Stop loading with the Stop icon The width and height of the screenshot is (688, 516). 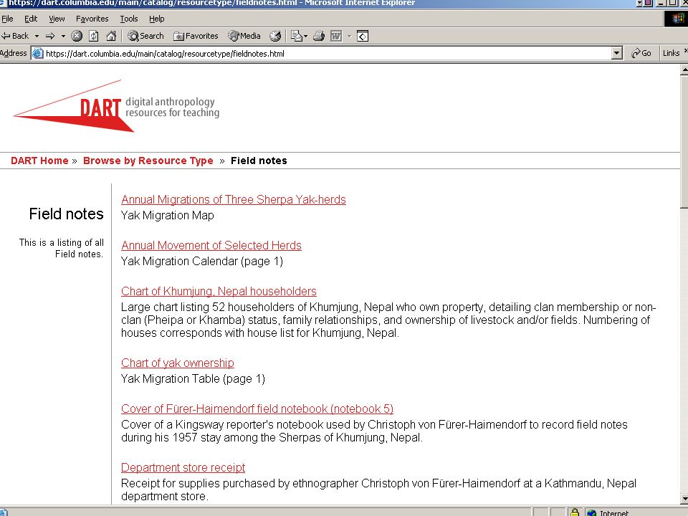(77, 36)
